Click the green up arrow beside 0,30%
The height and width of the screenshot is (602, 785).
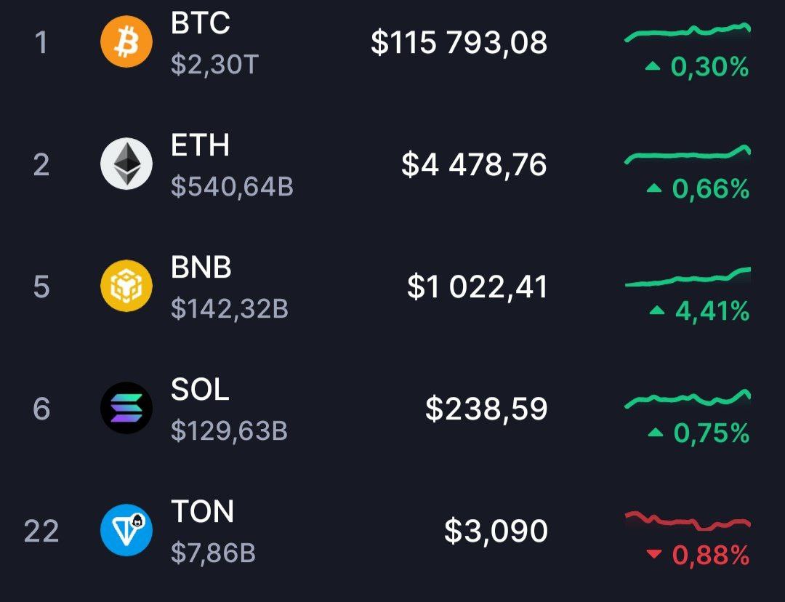point(653,67)
